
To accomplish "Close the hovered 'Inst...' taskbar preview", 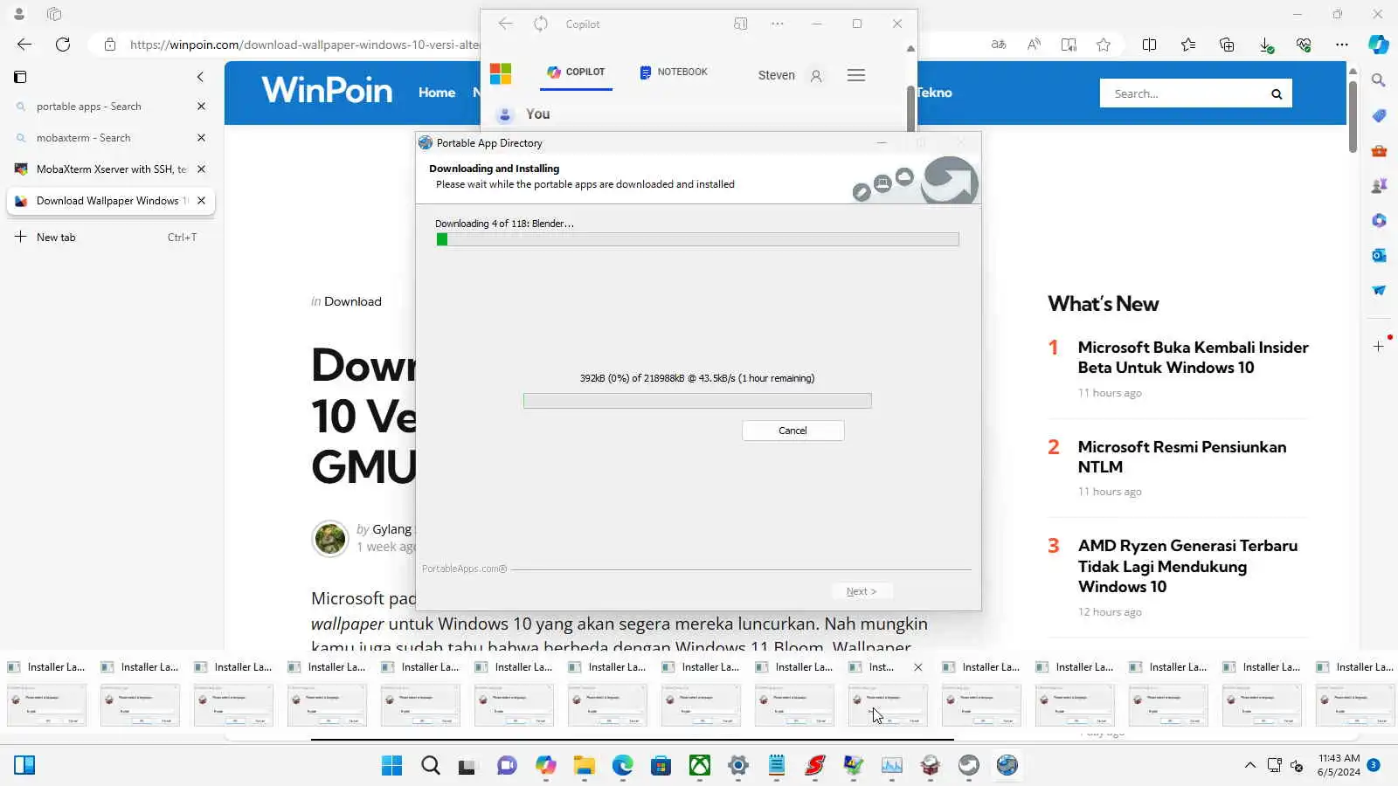I will (917, 667).
